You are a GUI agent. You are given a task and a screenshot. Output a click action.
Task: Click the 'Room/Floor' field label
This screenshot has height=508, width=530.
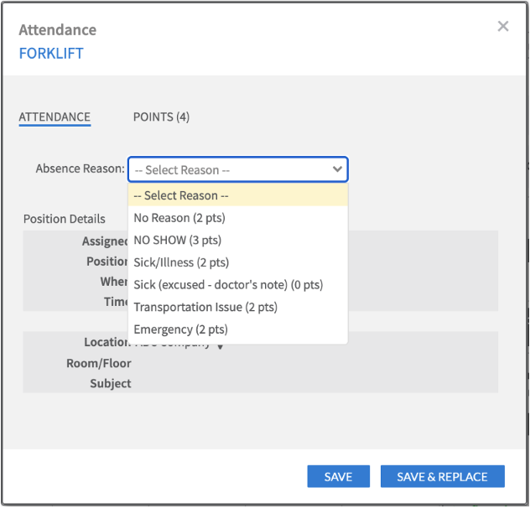click(99, 363)
